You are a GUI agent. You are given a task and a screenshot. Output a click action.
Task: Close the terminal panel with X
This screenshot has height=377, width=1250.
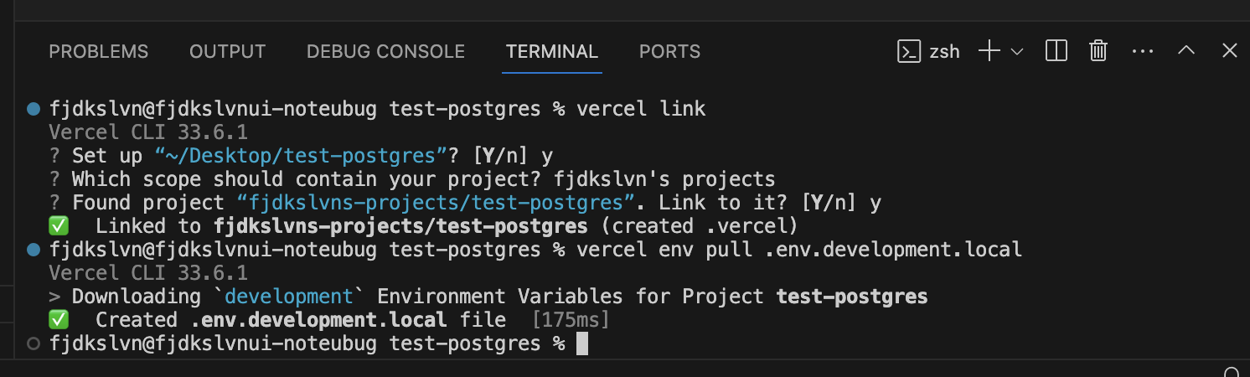coord(1229,50)
